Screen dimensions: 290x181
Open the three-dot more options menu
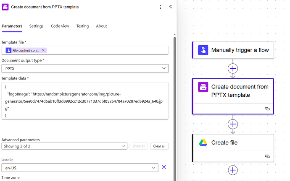161,7
